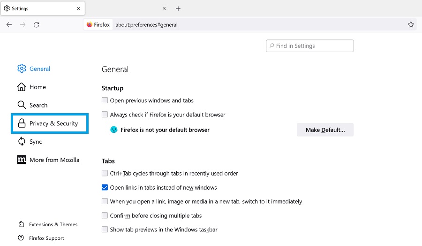422x246 pixels.
Task: Reload the page with the refresh icon
Action: tap(37, 25)
